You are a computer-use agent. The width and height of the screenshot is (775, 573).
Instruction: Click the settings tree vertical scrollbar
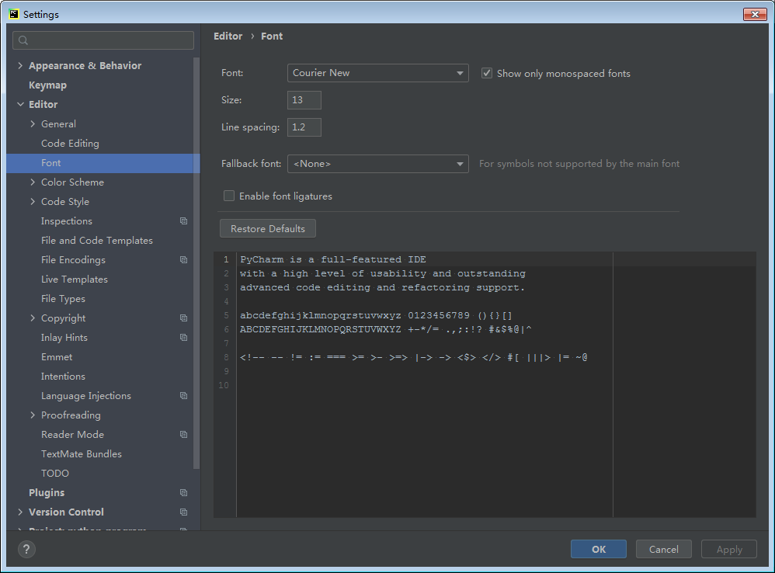click(x=196, y=262)
